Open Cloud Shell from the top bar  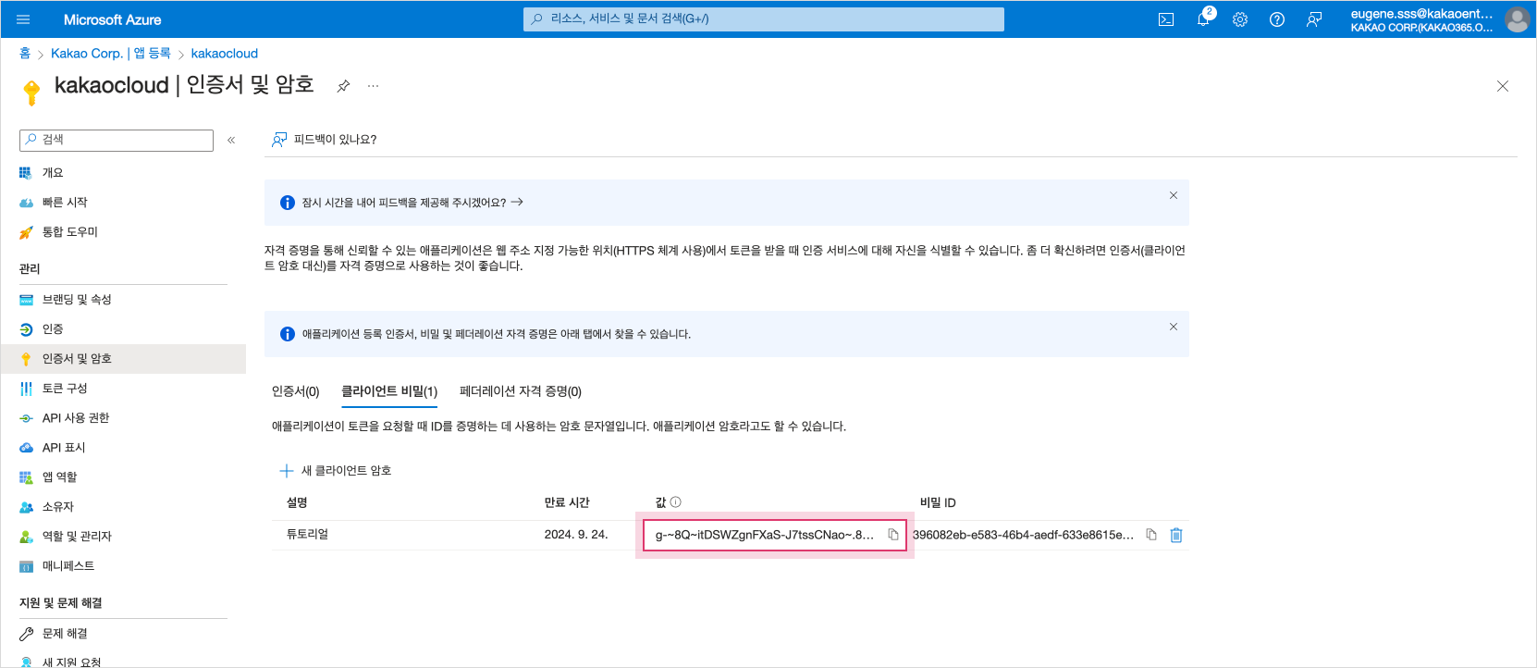coord(1166,19)
